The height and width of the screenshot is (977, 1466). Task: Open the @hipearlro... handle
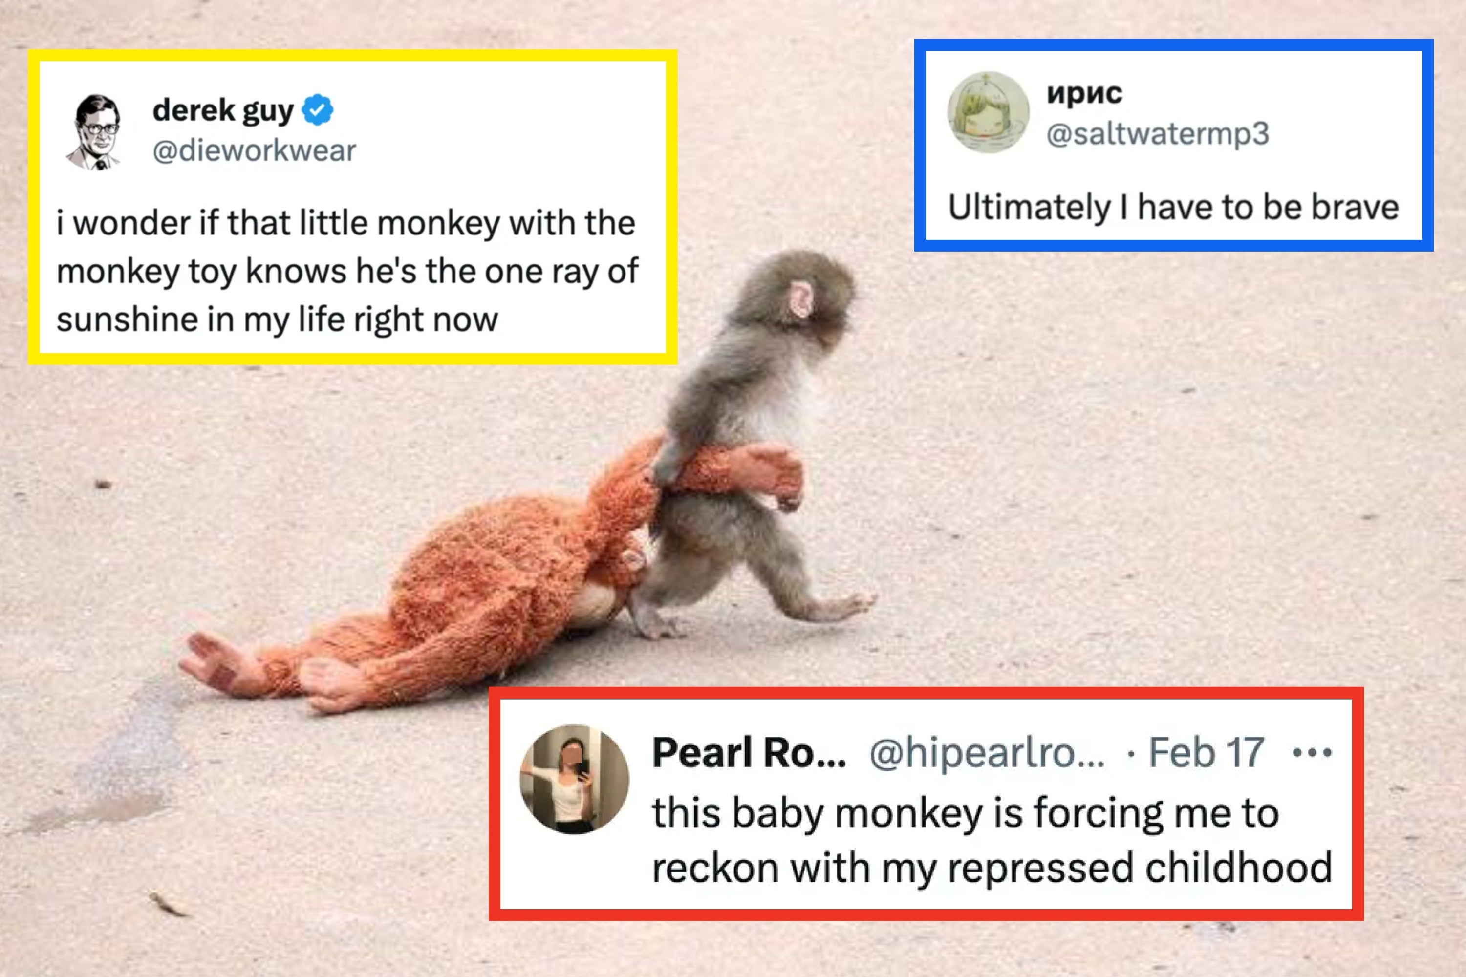987,753
